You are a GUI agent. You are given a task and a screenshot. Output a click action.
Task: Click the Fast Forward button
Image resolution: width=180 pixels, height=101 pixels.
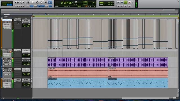coord(126,6)
